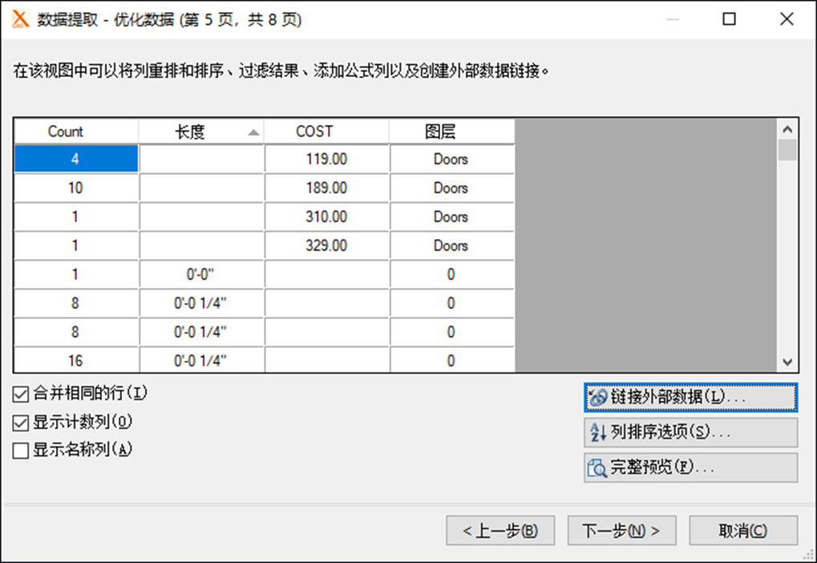Image resolution: width=817 pixels, height=563 pixels.
Task: Click the link external data chain icon
Action: click(598, 397)
